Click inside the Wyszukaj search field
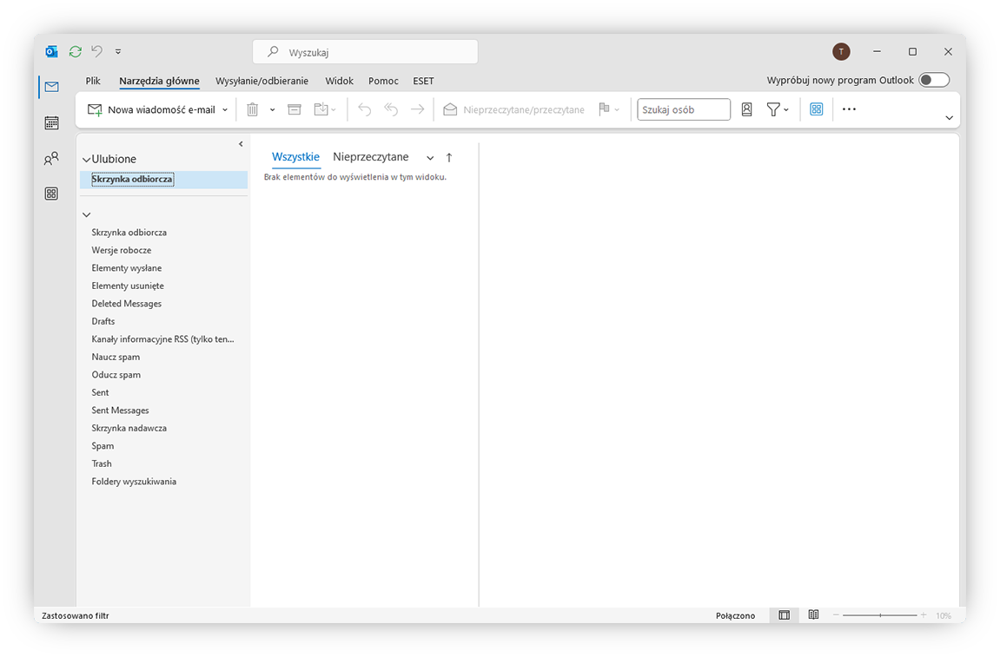Screen dimensions: 1000x657 364,51
